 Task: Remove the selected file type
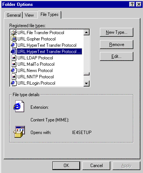(117, 45)
